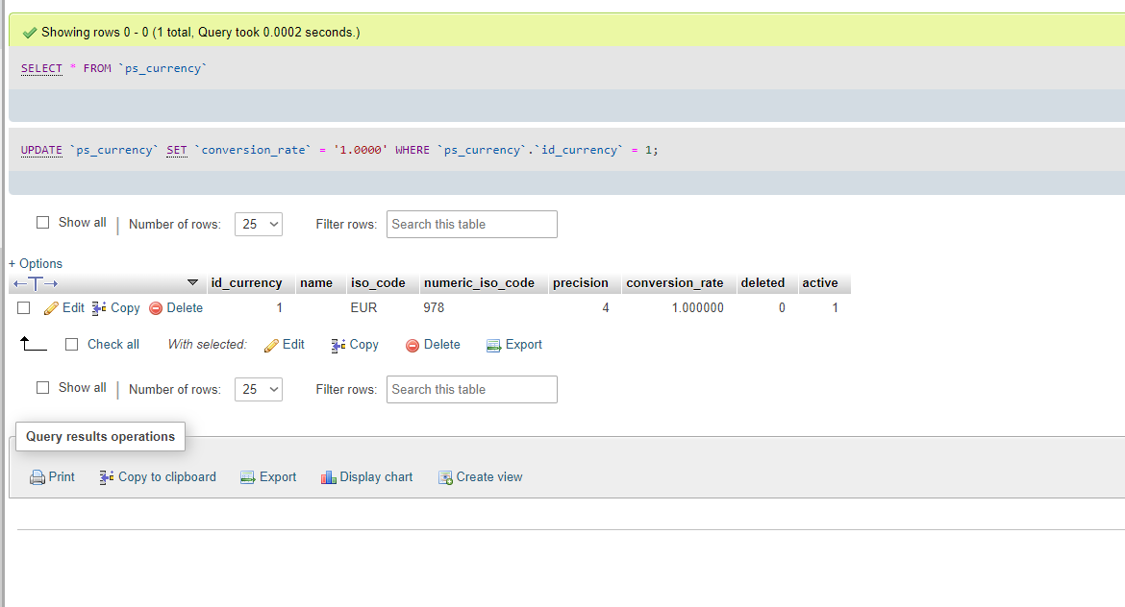1125x607 pixels.
Task: Click the Export icon in Query results operations
Action: [247, 477]
